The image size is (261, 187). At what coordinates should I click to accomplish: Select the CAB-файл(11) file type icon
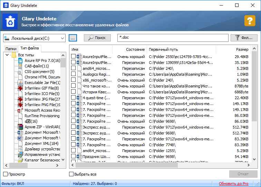tap(20, 66)
